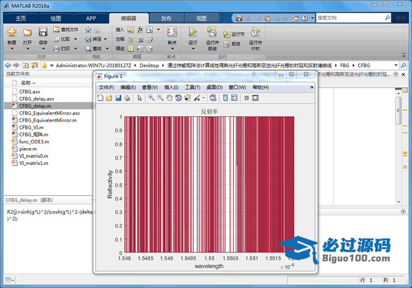This screenshot has height=288, width=412.
Task: Click the New Figure icon in the Figure 1 toolbar
Action: click(x=100, y=98)
